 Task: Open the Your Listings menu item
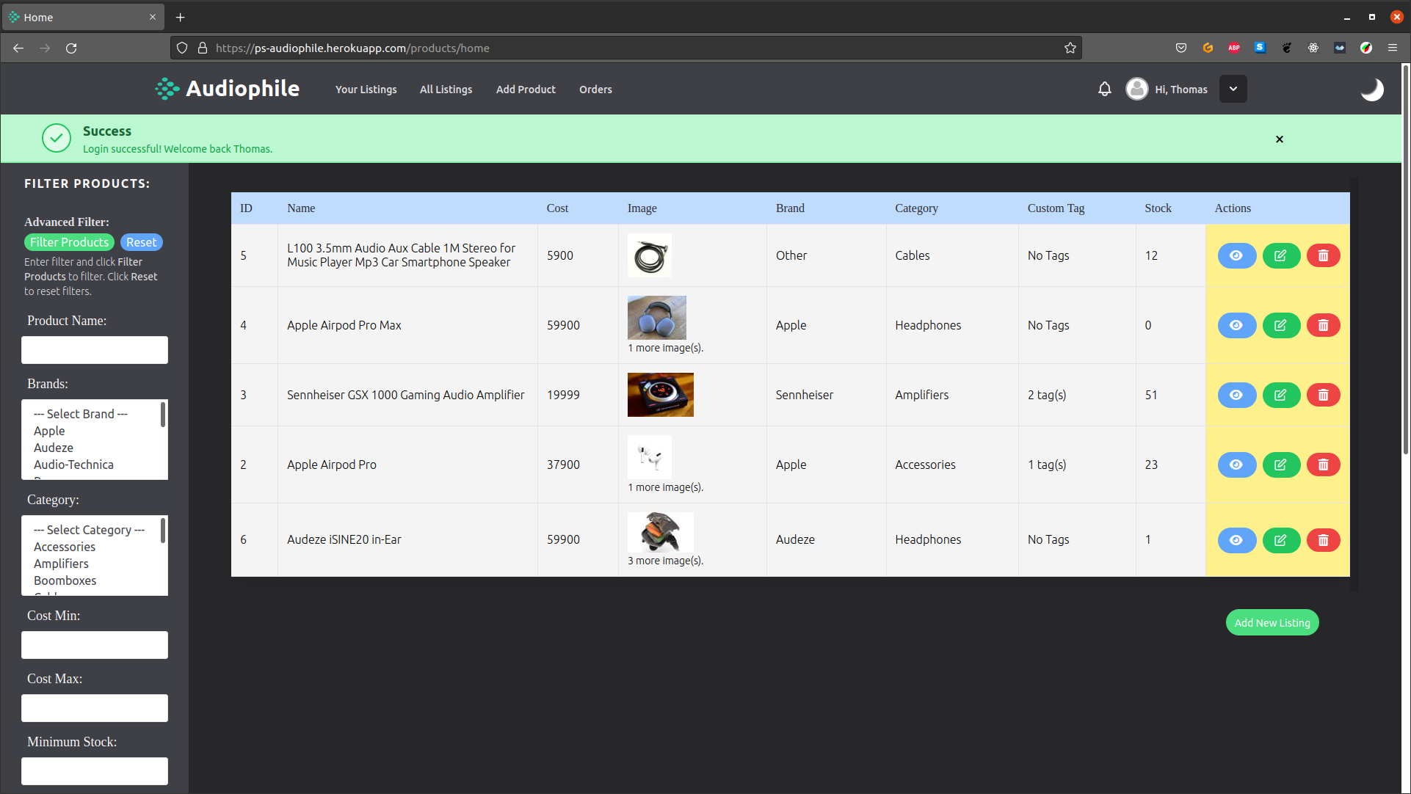pyautogui.click(x=366, y=90)
